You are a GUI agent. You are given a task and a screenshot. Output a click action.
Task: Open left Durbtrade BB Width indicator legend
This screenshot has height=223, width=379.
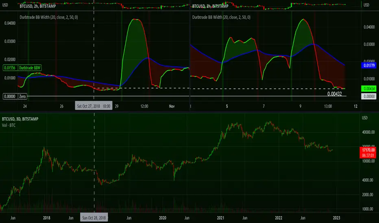coord(48,17)
